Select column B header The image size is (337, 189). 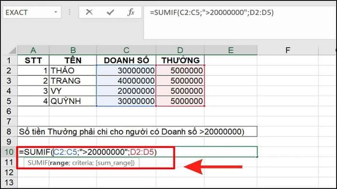point(73,50)
